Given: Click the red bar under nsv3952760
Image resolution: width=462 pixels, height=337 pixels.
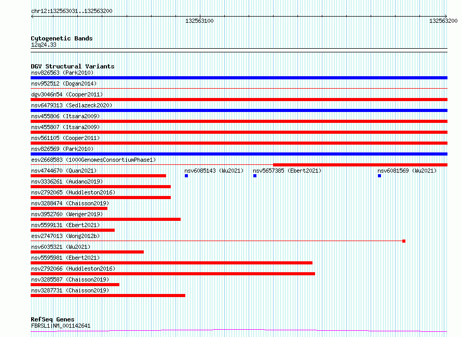Looking at the screenshot, I should click(105, 219).
